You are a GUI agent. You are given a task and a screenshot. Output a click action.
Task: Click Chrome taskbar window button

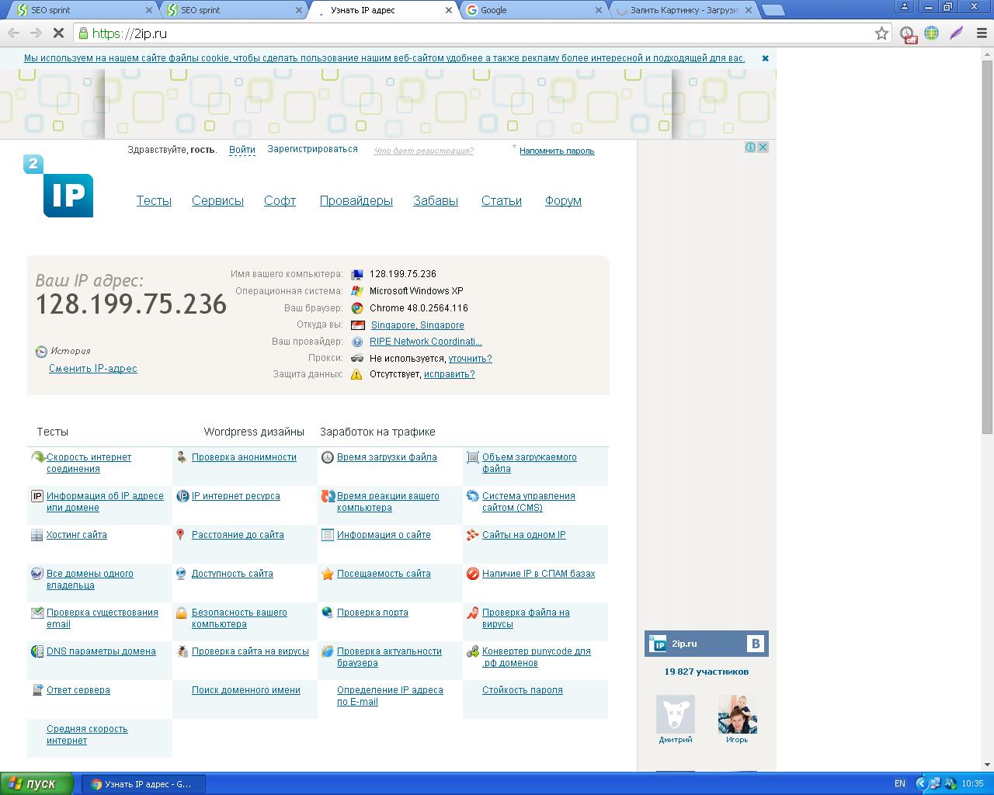144,784
